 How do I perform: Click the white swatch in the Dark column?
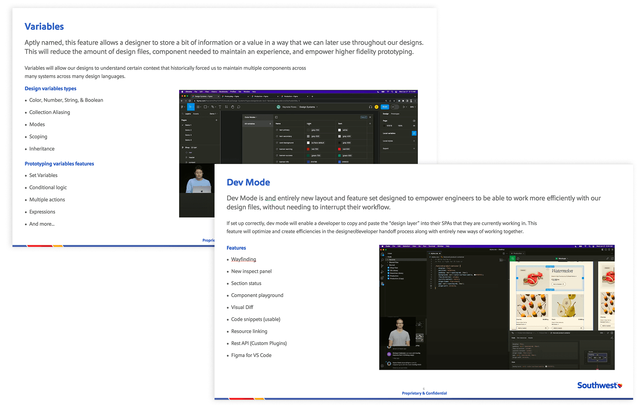(339, 130)
